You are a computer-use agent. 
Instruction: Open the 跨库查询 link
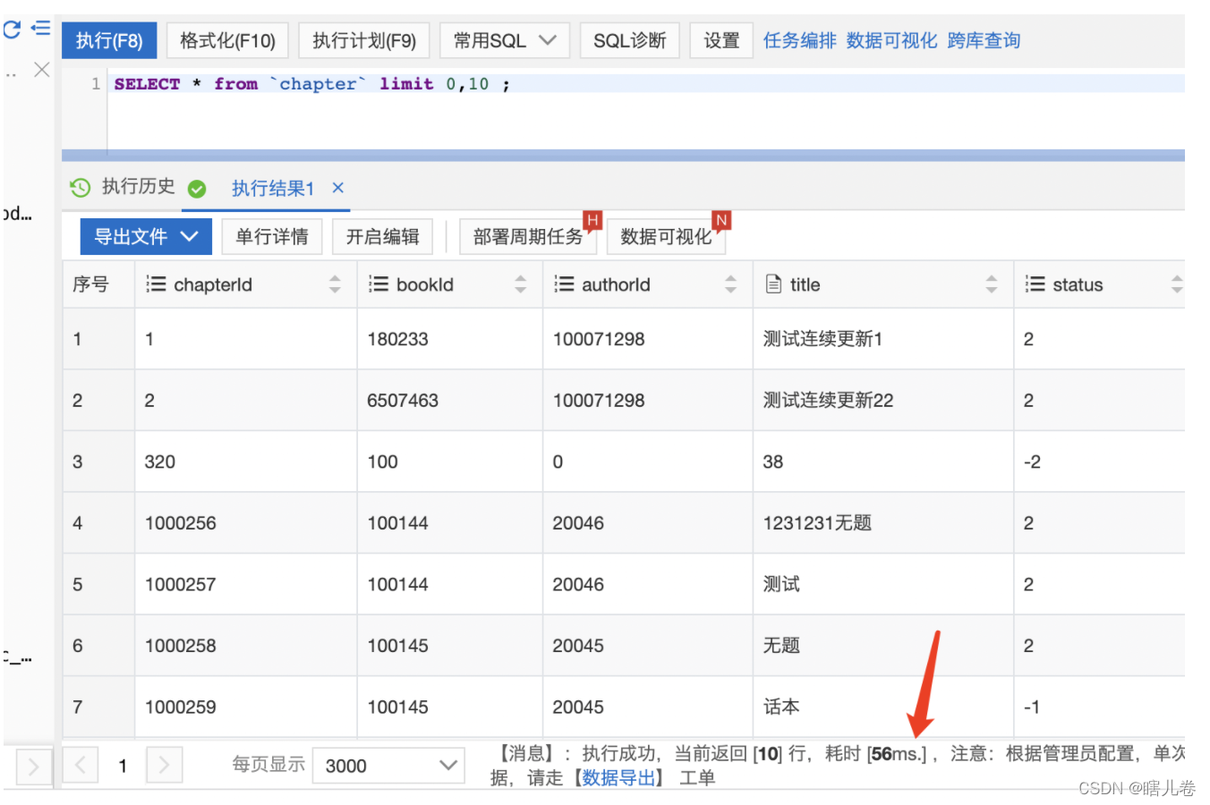(x=984, y=40)
